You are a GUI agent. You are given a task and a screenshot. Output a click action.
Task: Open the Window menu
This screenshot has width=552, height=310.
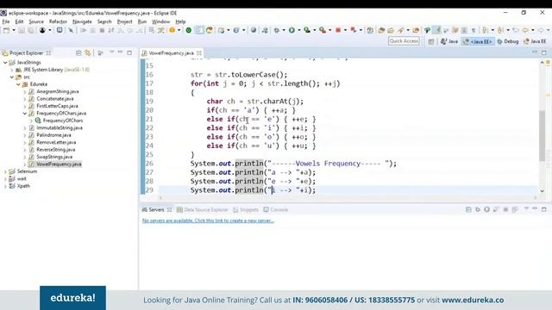click(x=160, y=22)
